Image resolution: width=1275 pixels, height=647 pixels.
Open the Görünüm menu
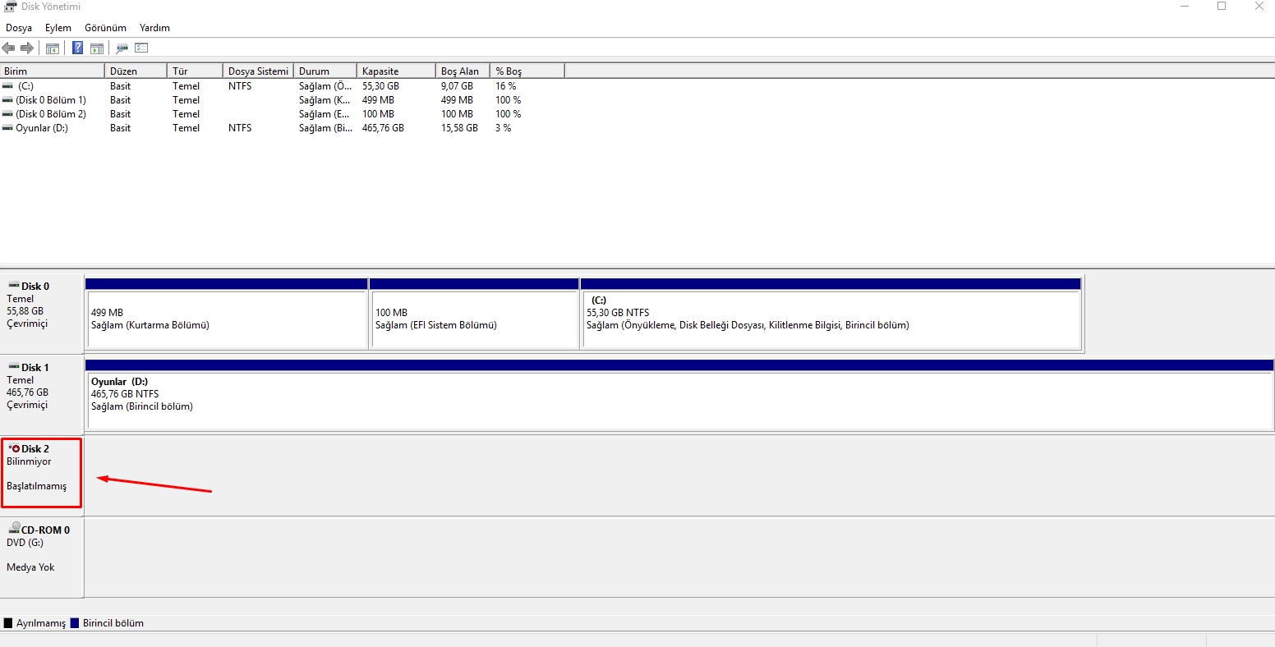coord(105,27)
